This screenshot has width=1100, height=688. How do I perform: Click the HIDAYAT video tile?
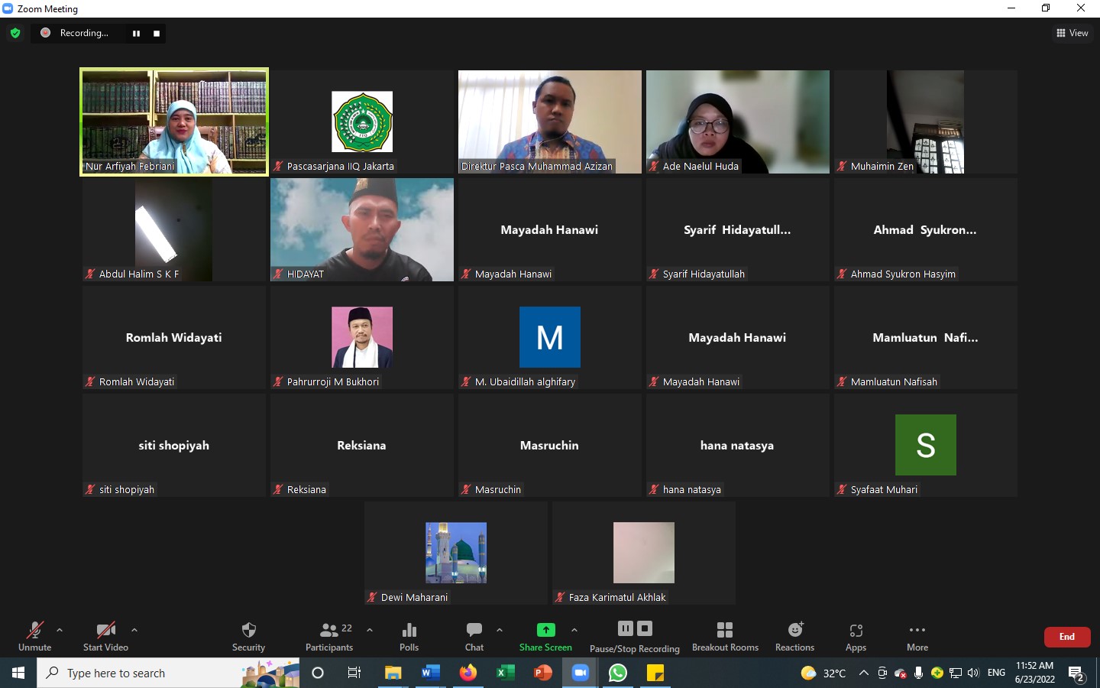pyautogui.click(x=362, y=229)
